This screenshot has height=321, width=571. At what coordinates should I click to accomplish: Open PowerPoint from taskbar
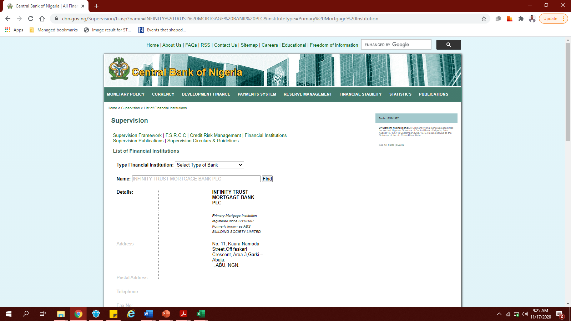point(166,314)
